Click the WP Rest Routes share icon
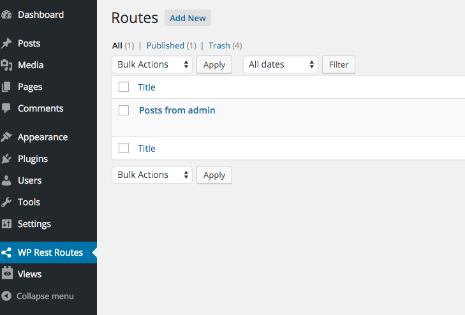The height and width of the screenshot is (315, 465). pos(6,253)
